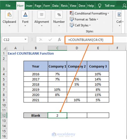Click the Tell me search box
This screenshot has height=140, width=127.
(110, 6)
